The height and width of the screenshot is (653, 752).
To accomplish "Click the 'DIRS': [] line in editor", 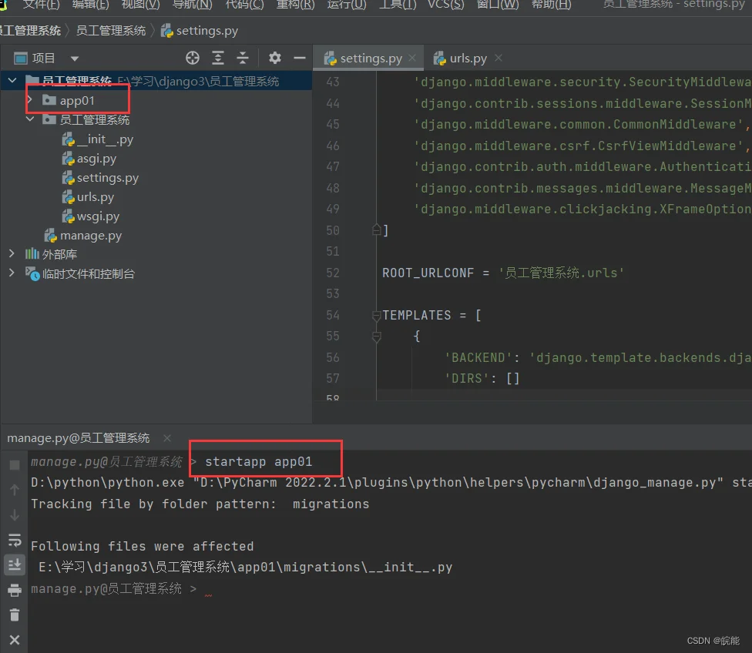I will pos(482,379).
